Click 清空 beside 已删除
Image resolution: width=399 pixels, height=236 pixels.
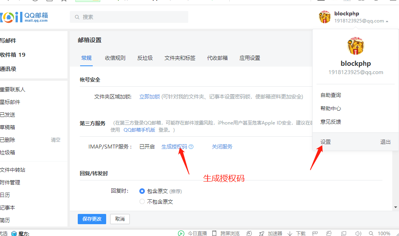coord(56,140)
